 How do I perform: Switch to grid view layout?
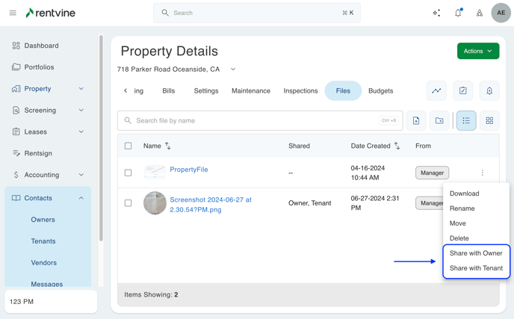[x=489, y=120]
